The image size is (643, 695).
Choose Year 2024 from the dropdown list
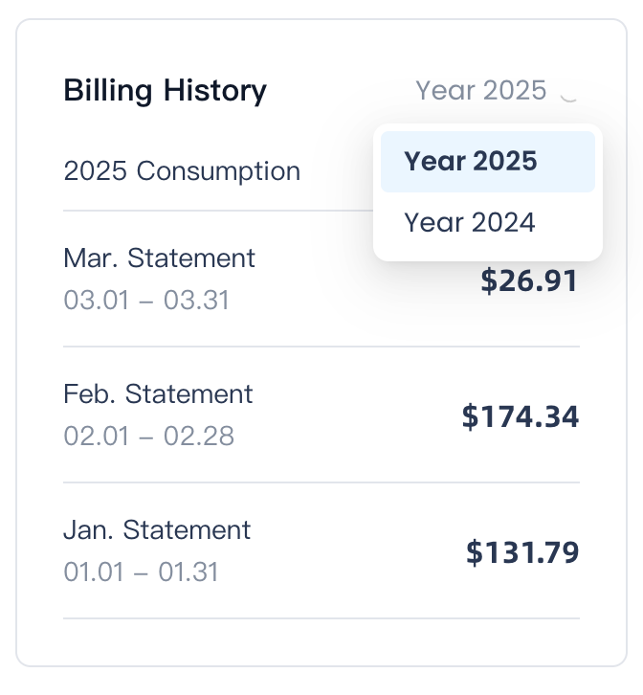click(470, 223)
